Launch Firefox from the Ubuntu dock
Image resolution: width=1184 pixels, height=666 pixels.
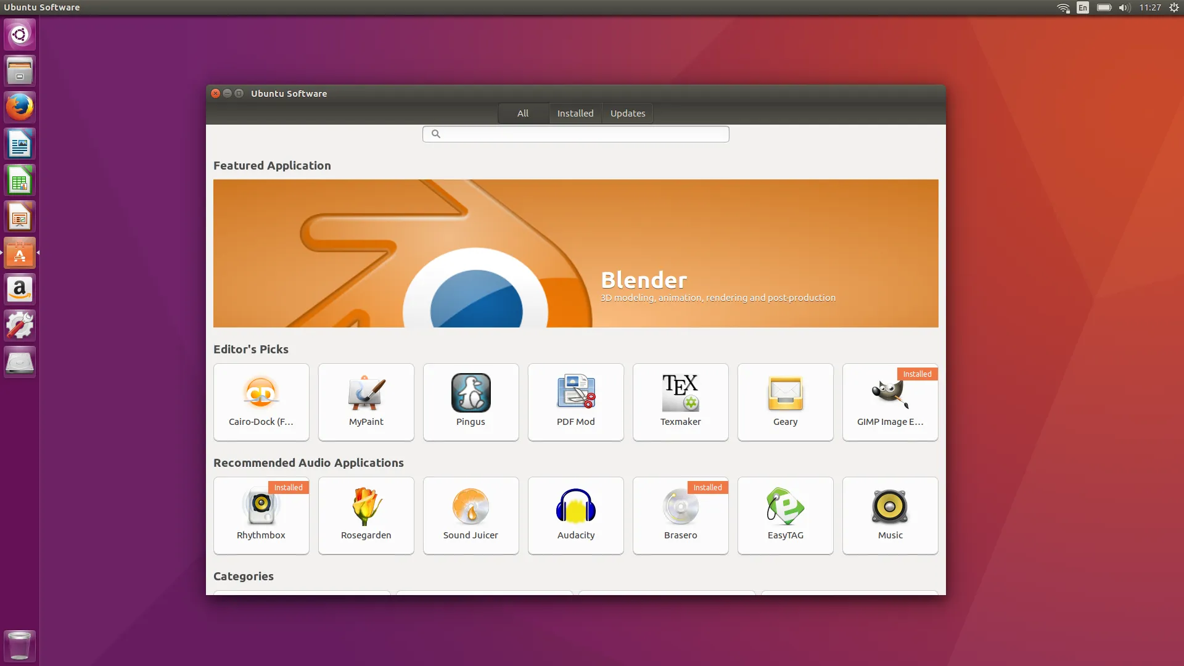pyautogui.click(x=20, y=107)
